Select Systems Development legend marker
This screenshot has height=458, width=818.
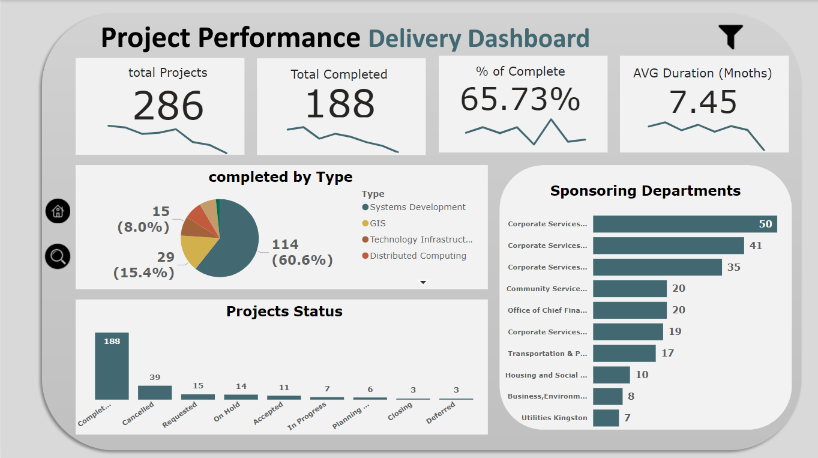pyautogui.click(x=365, y=207)
